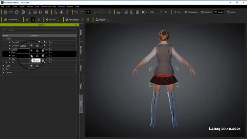Viewport: 247px width, 139px height.
Task: Click the Condition column header
Action: click(53, 36)
